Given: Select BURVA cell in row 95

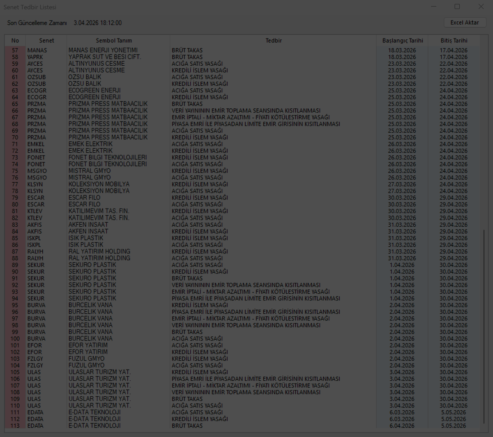Looking at the screenshot, I should [x=37, y=305].
